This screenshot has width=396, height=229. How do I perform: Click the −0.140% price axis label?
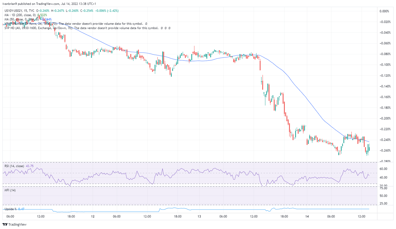click(x=385, y=86)
